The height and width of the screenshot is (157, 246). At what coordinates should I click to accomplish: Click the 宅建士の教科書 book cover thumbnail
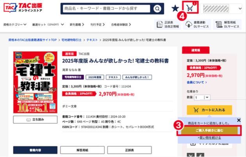tap(35, 82)
